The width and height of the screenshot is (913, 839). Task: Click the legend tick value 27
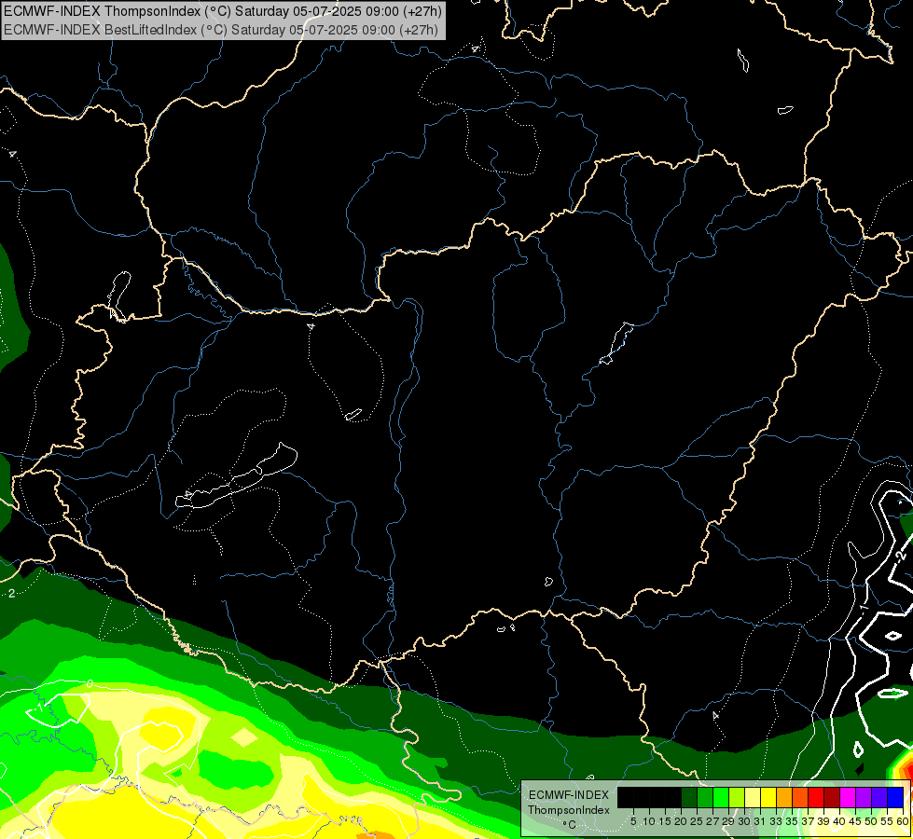pos(712,821)
